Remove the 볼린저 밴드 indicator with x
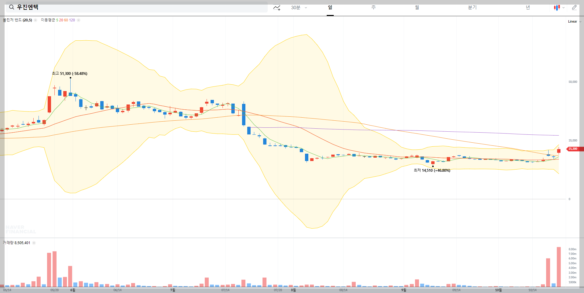The height and width of the screenshot is (293, 584). tap(35, 20)
